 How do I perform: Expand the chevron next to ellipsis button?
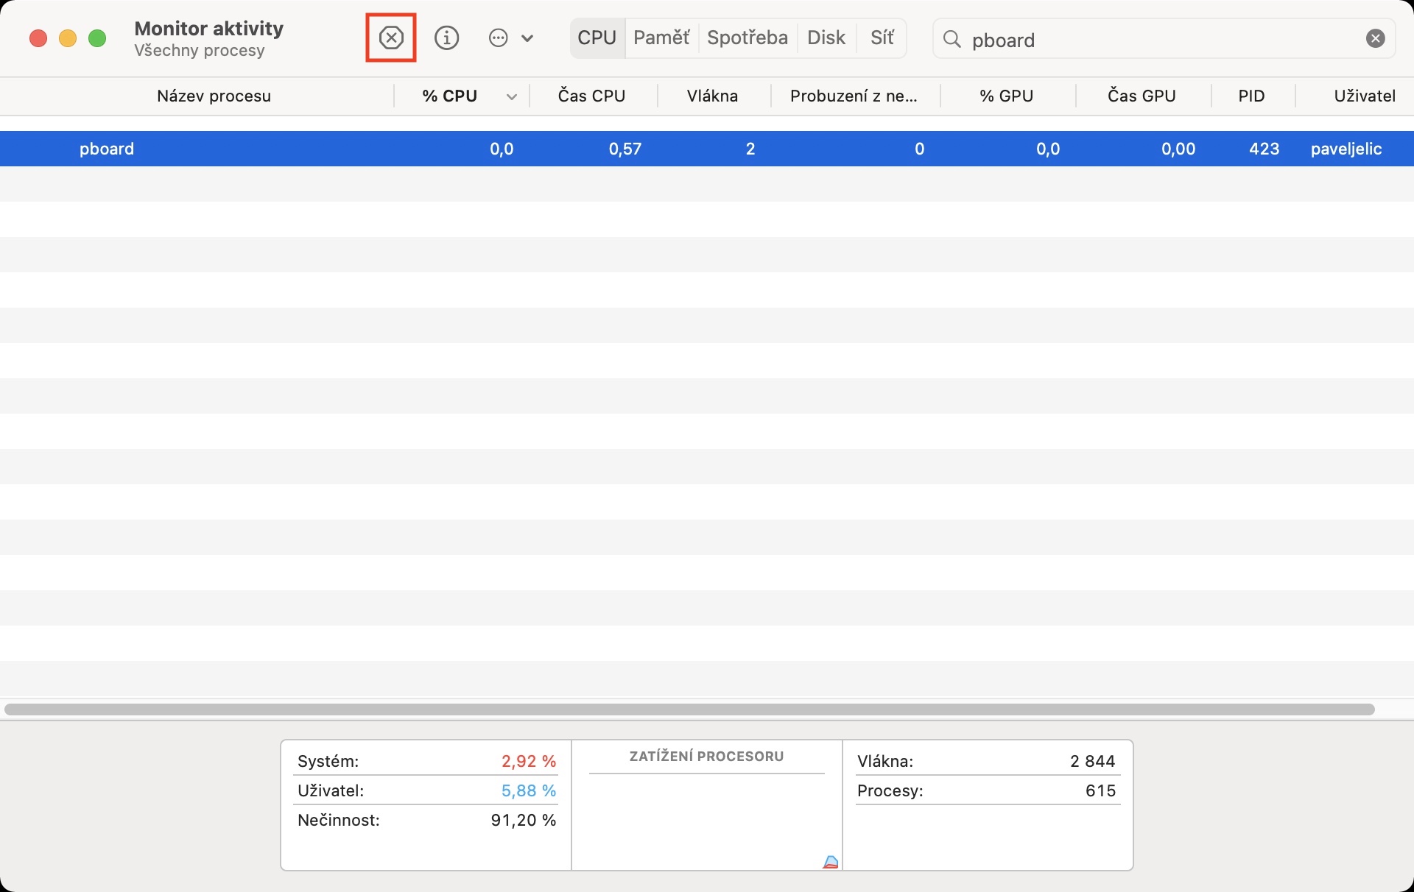(527, 38)
